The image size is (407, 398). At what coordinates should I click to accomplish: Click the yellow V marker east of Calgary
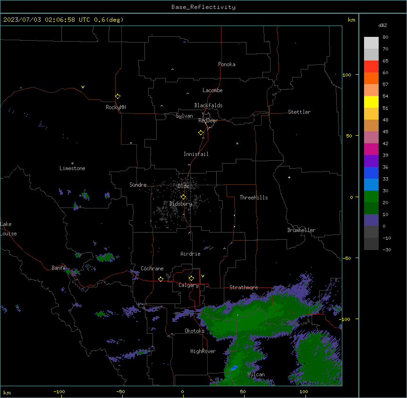[x=203, y=276]
